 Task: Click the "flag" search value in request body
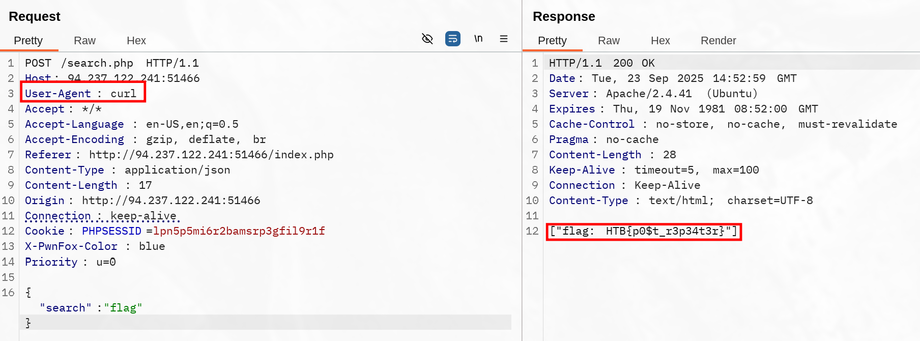pyautogui.click(x=123, y=308)
